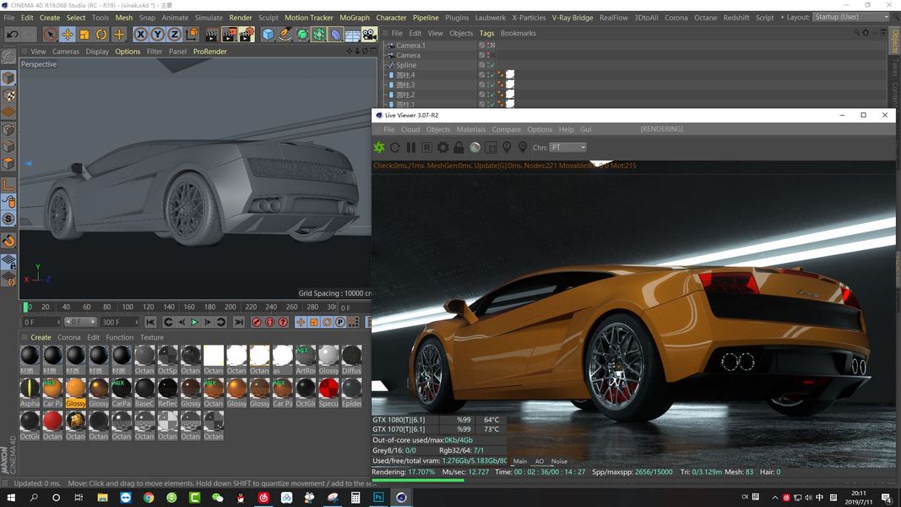Pause the Live Viewer rendering

pos(411,148)
